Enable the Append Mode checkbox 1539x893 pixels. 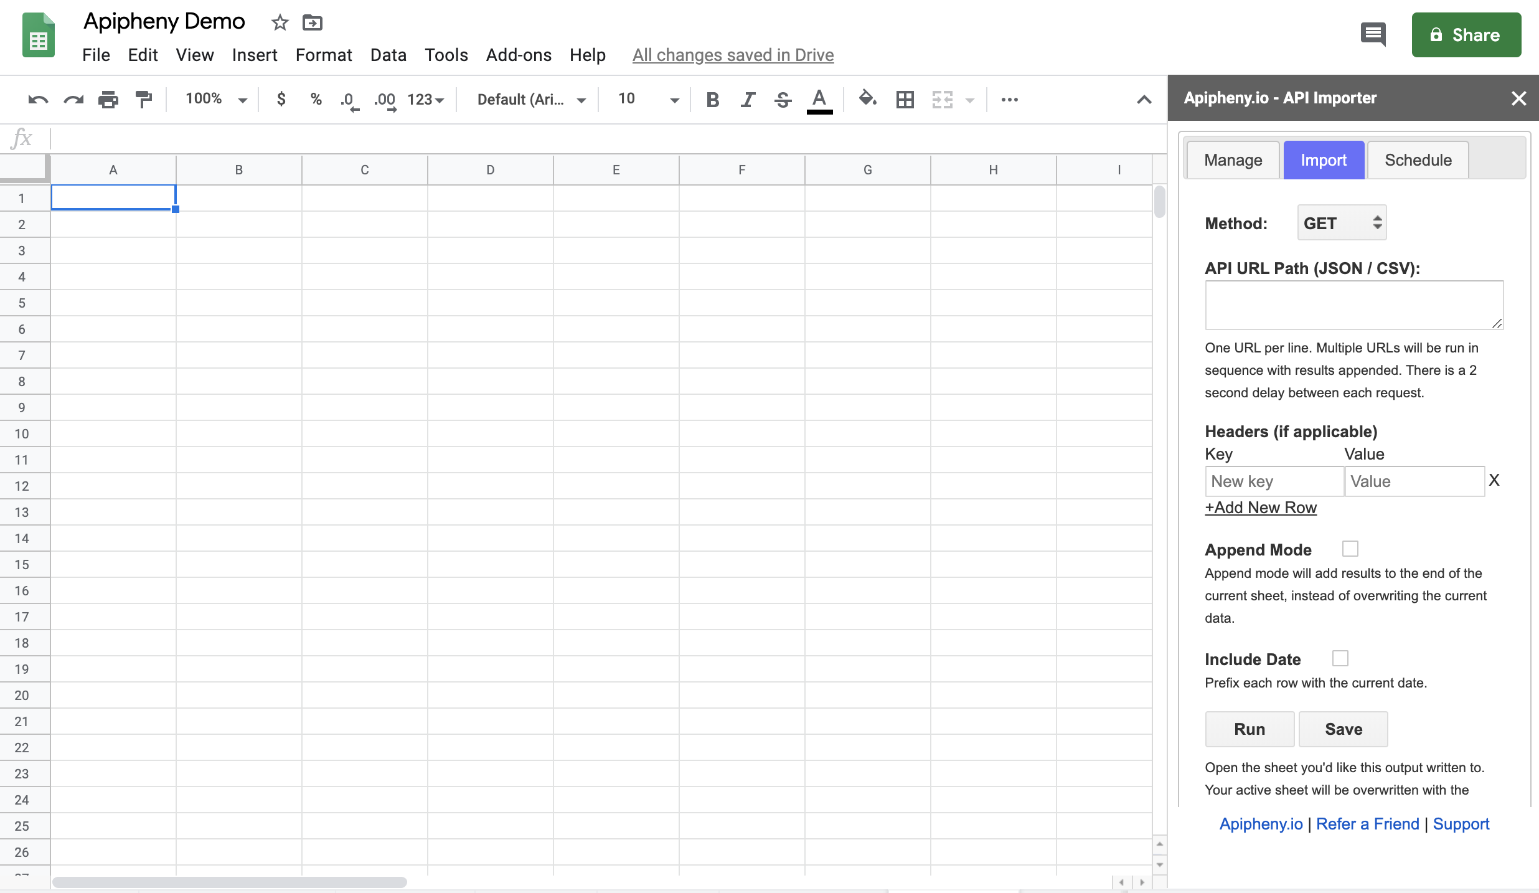1350,549
